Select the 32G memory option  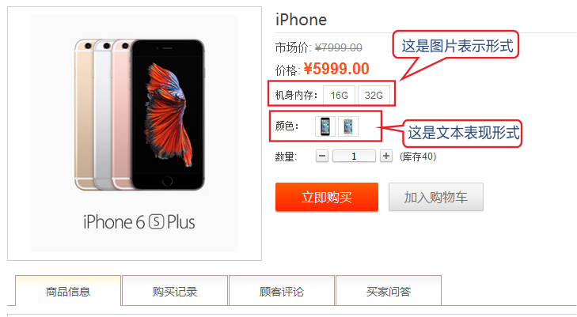tap(374, 96)
